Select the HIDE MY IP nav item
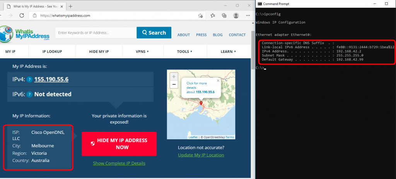Viewport: 396px width, 179px height. (99, 51)
